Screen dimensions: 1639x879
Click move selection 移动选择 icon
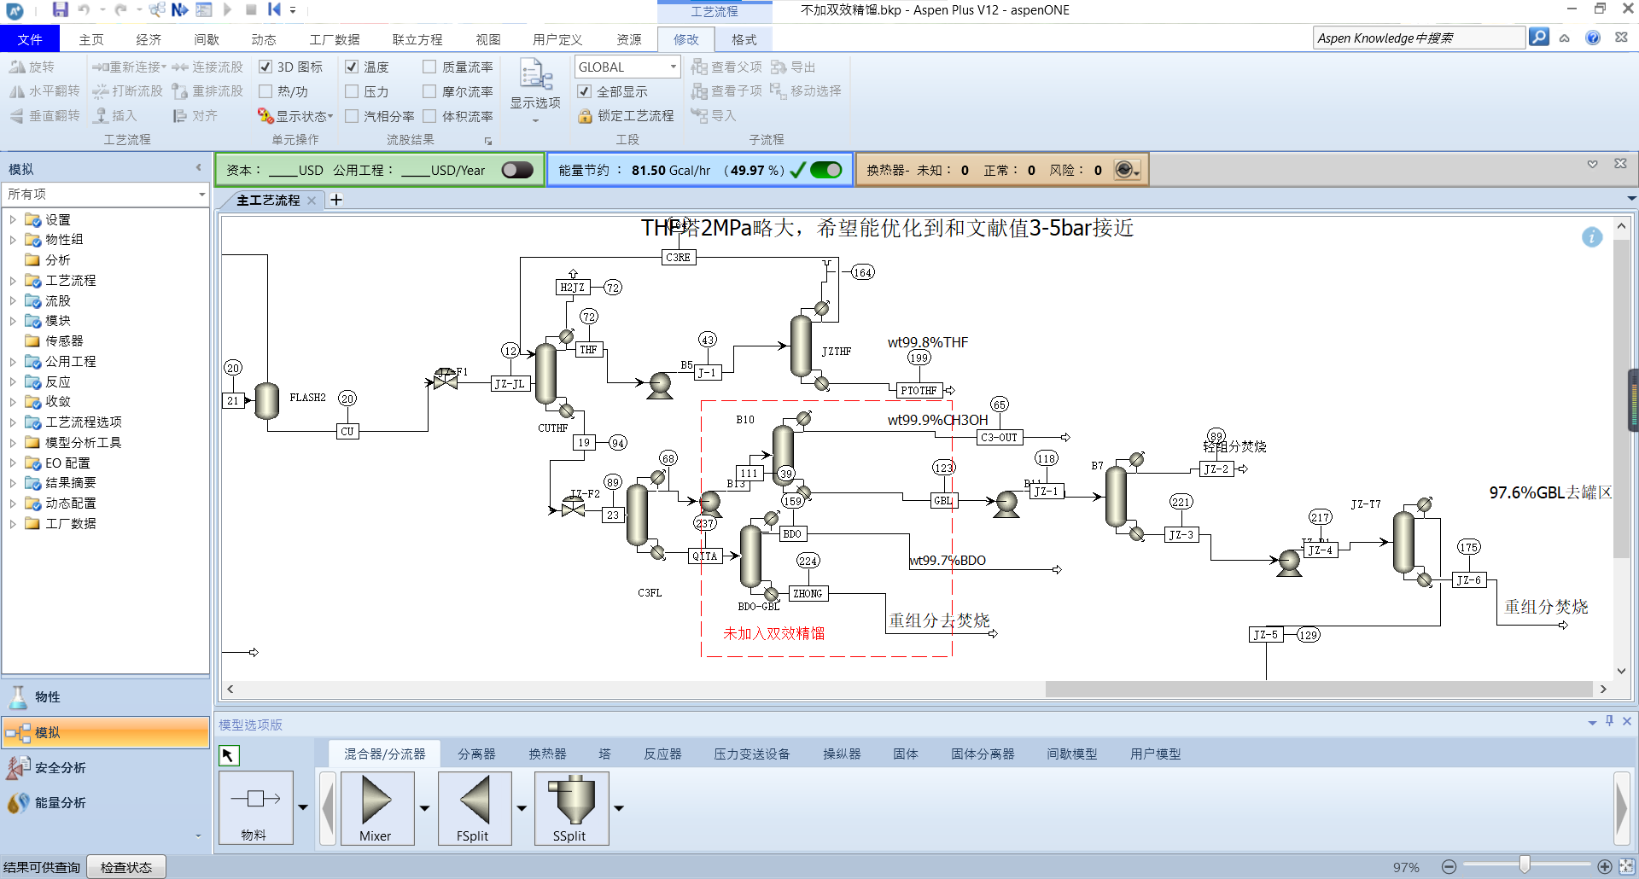tap(779, 90)
